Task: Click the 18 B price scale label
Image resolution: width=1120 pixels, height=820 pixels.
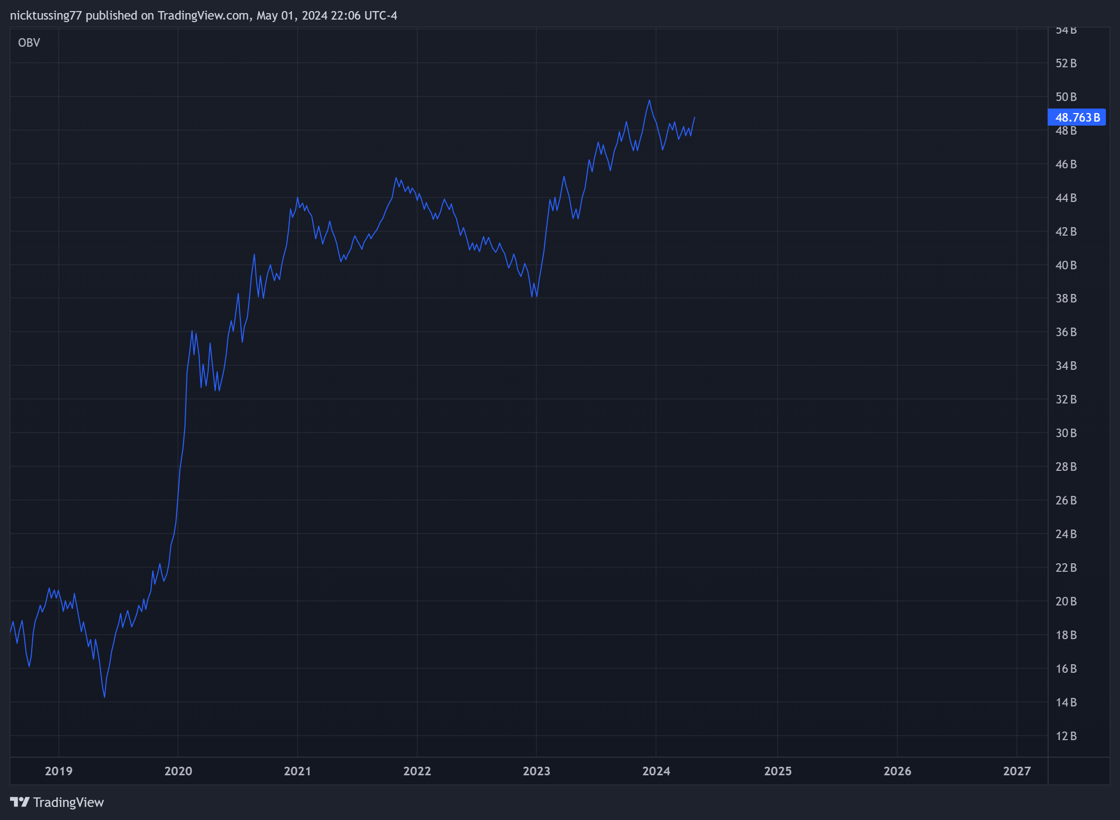Action: [x=1066, y=635]
